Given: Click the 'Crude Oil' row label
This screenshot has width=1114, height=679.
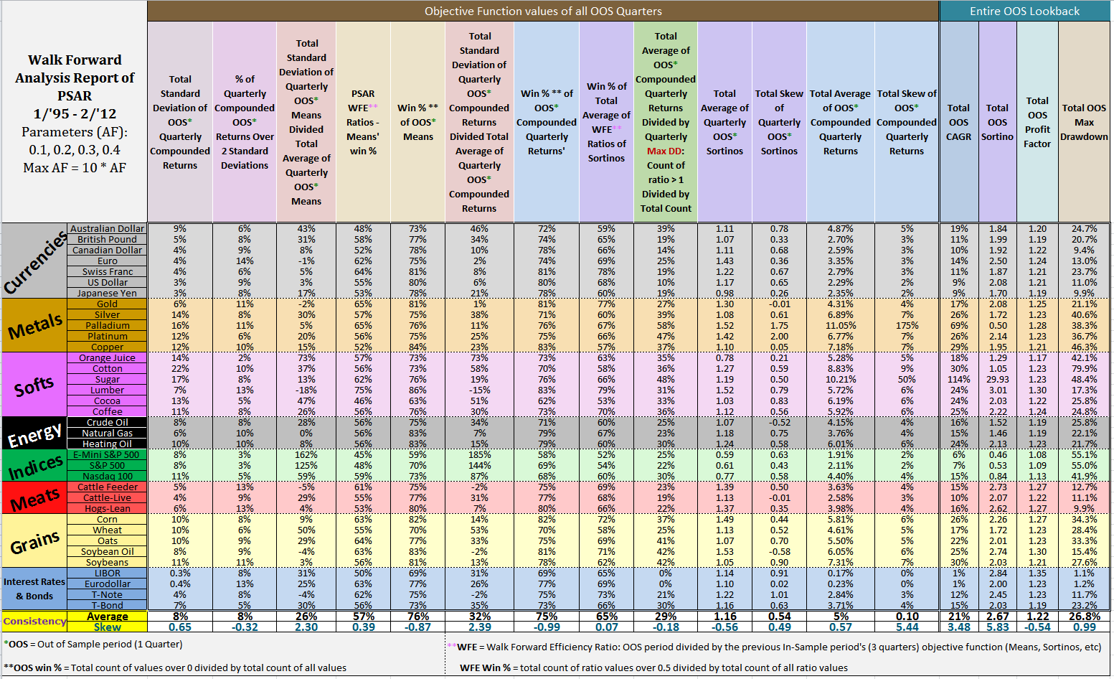Looking at the screenshot, I should click(107, 422).
